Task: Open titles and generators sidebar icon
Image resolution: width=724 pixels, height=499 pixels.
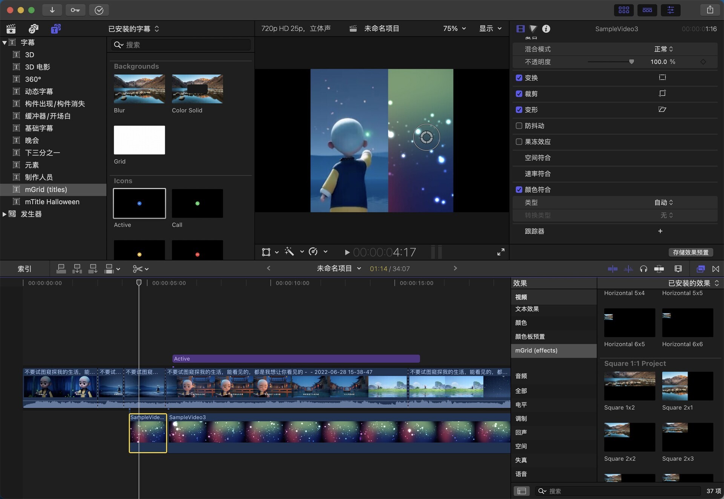Action: click(56, 29)
